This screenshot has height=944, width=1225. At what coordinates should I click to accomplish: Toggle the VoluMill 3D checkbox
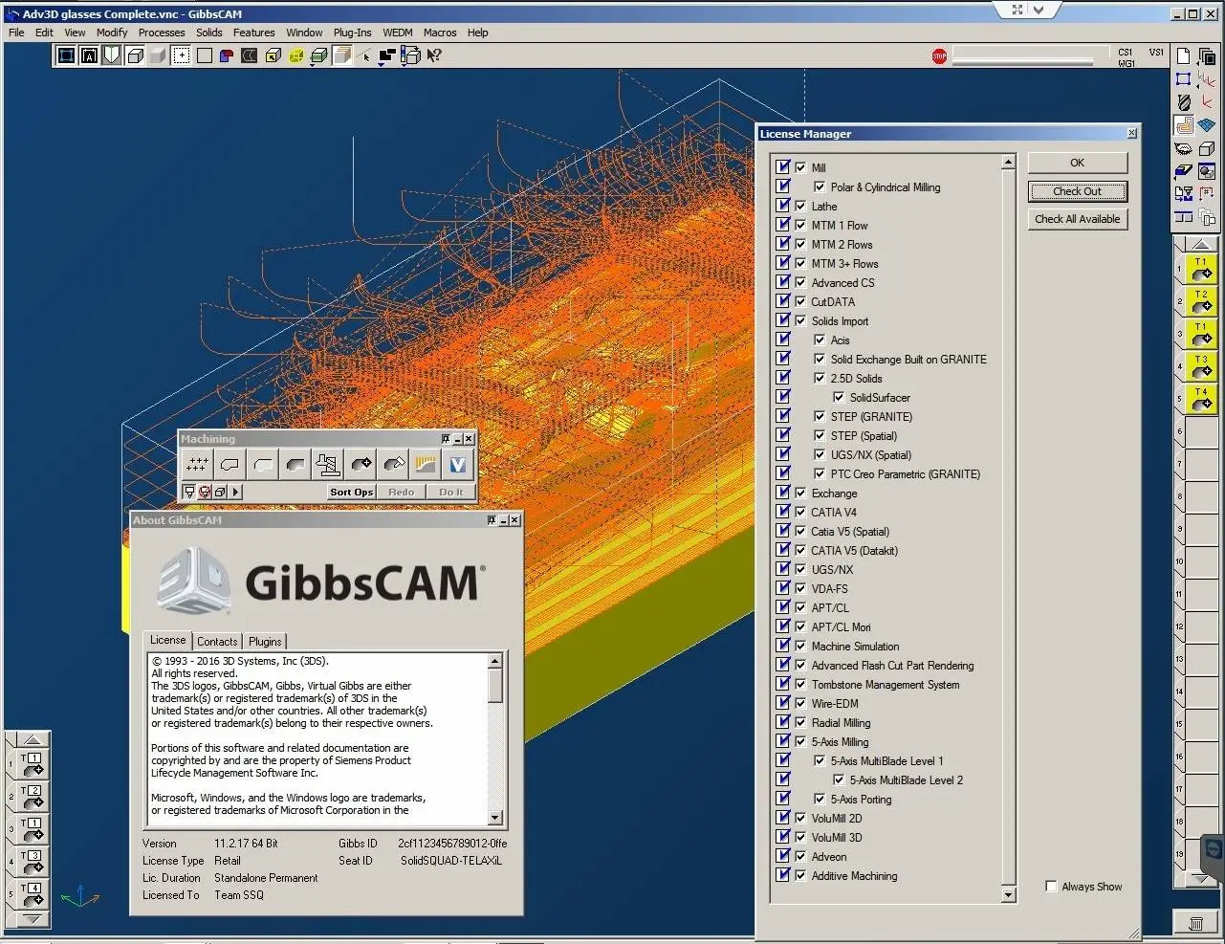click(x=800, y=837)
